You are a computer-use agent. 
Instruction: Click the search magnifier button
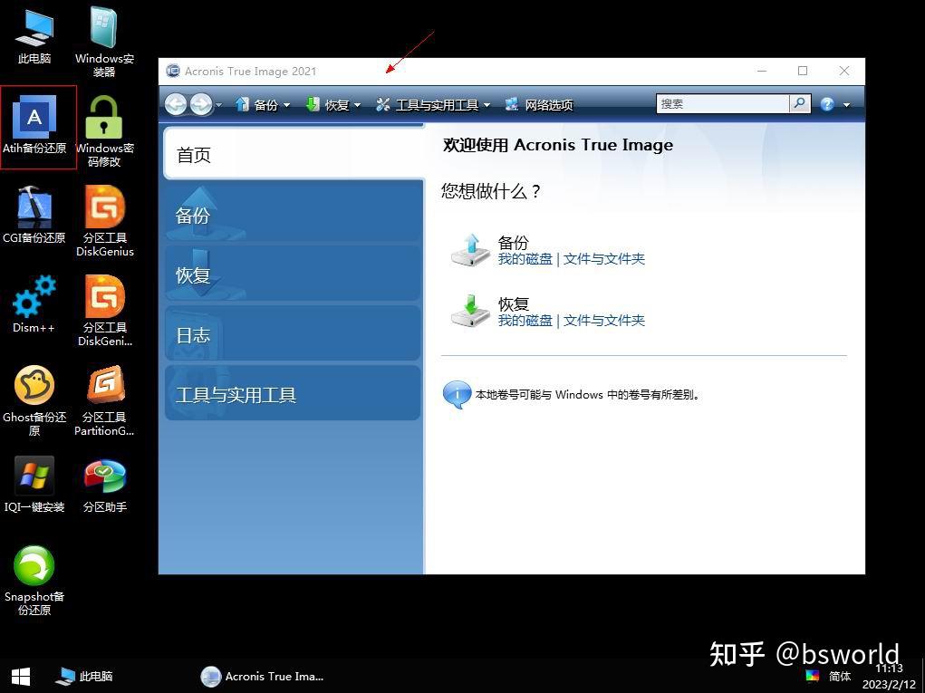coord(799,103)
